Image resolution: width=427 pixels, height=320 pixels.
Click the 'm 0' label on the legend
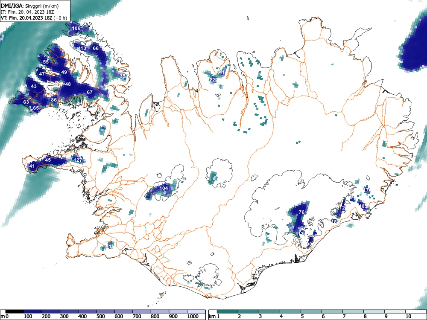[4, 316]
